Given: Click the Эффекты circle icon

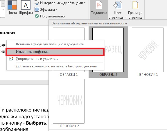Looking at the screenshot, I should pos(37,10).
